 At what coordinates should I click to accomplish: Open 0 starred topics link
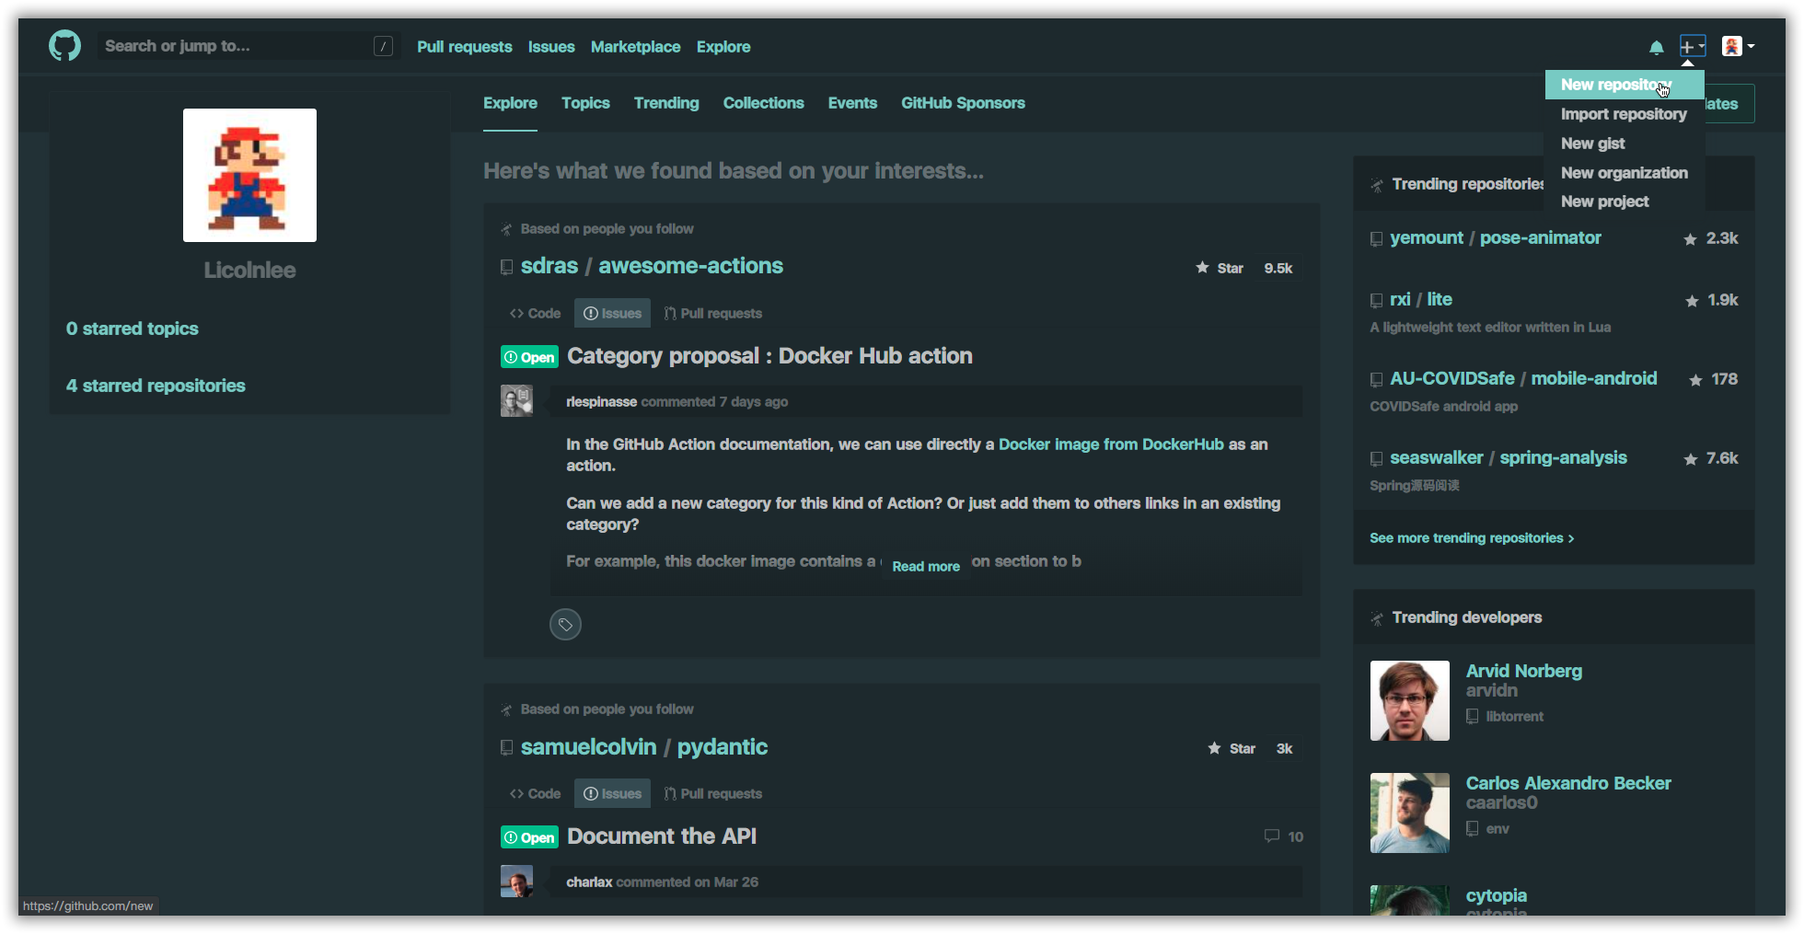132,329
